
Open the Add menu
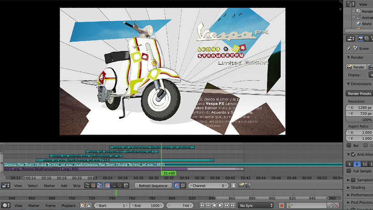(x=64, y=186)
